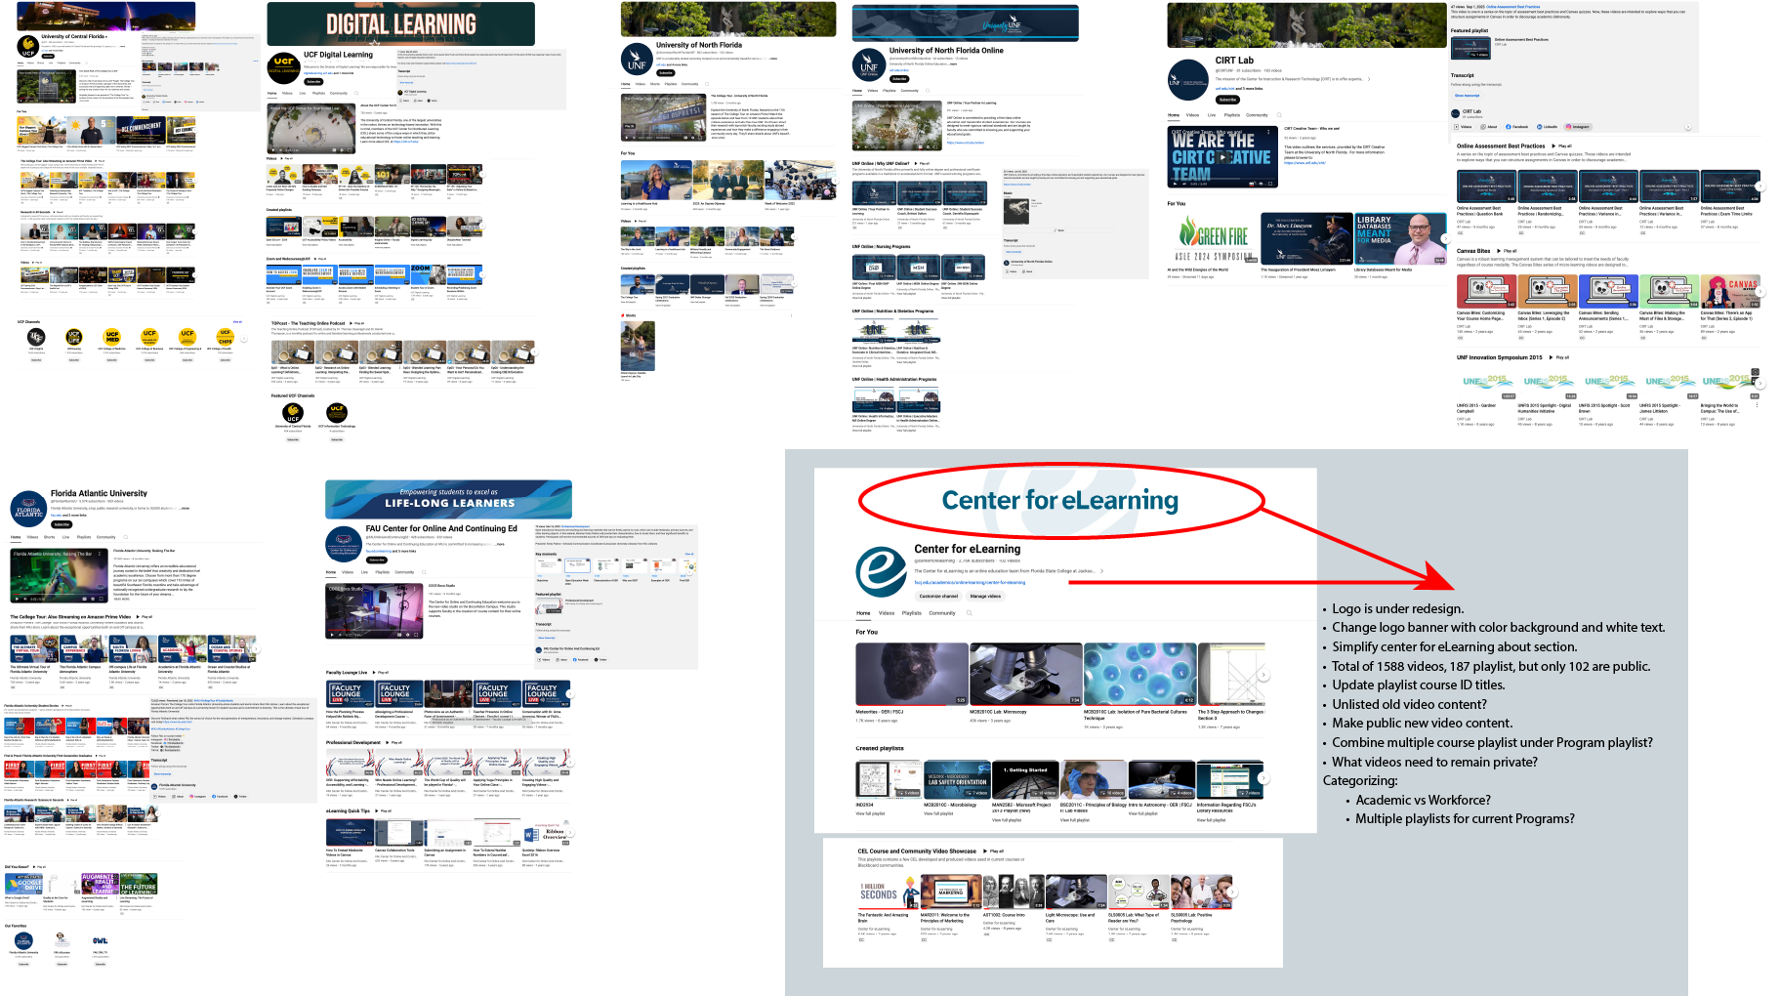Viewport: 1780px width, 996px height.
Task: Open fscj.edu center-for-elearning link
Action: (x=970, y=582)
